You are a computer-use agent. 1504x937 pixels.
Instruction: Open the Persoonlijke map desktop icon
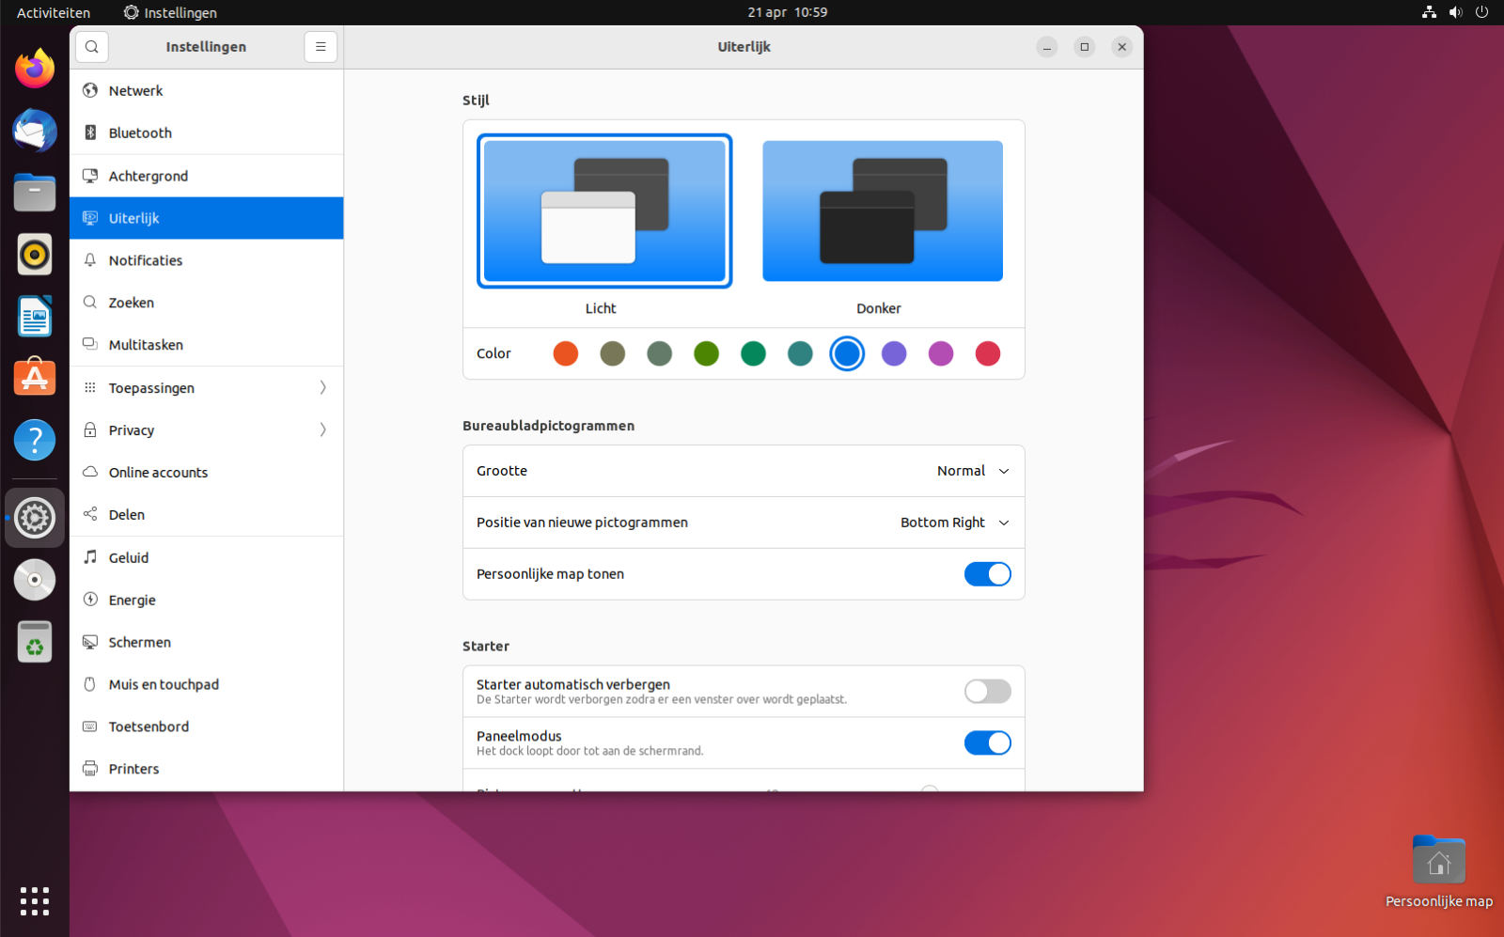pyautogui.click(x=1438, y=861)
